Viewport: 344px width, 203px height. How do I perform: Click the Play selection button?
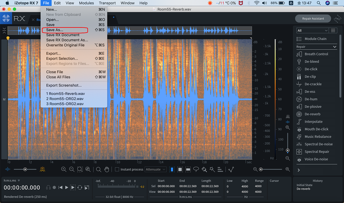click(73, 188)
